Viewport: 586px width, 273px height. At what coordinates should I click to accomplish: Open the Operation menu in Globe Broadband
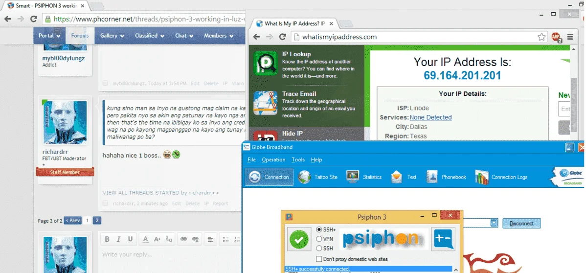click(x=273, y=159)
